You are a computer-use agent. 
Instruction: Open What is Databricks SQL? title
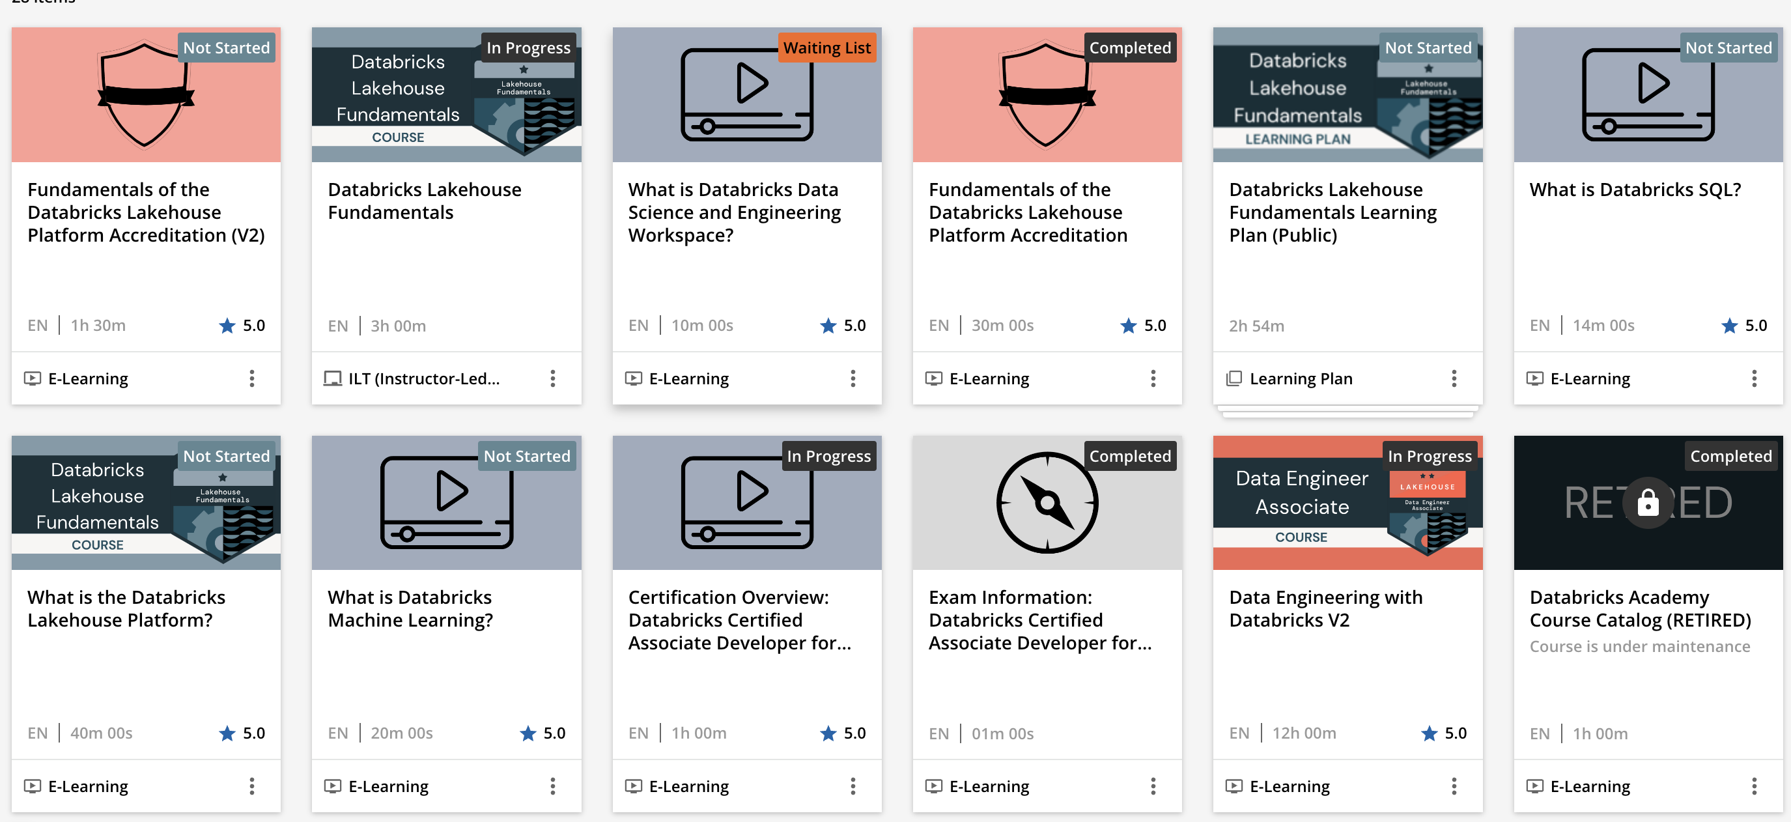pos(1635,190)
